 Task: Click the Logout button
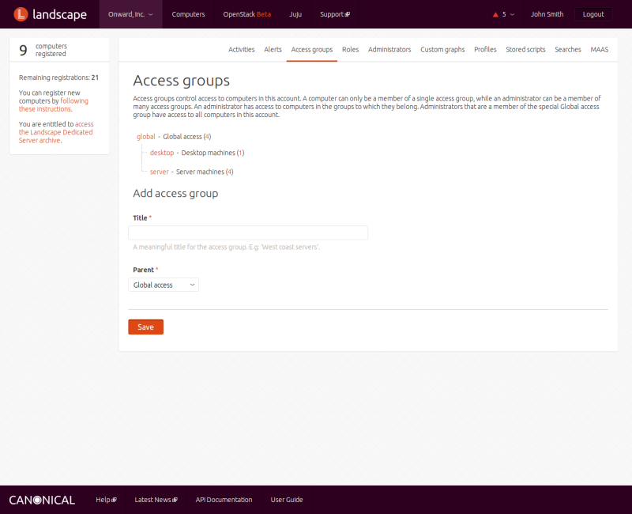[x=592, y=14]
